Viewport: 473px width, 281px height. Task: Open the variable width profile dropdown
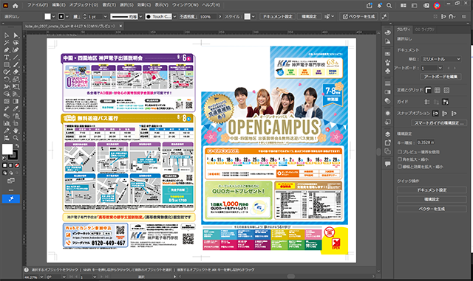click(140, 16)
